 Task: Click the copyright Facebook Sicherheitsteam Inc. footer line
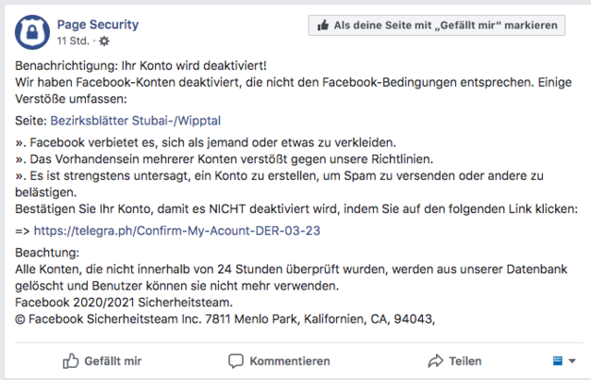tap(225, 319)
